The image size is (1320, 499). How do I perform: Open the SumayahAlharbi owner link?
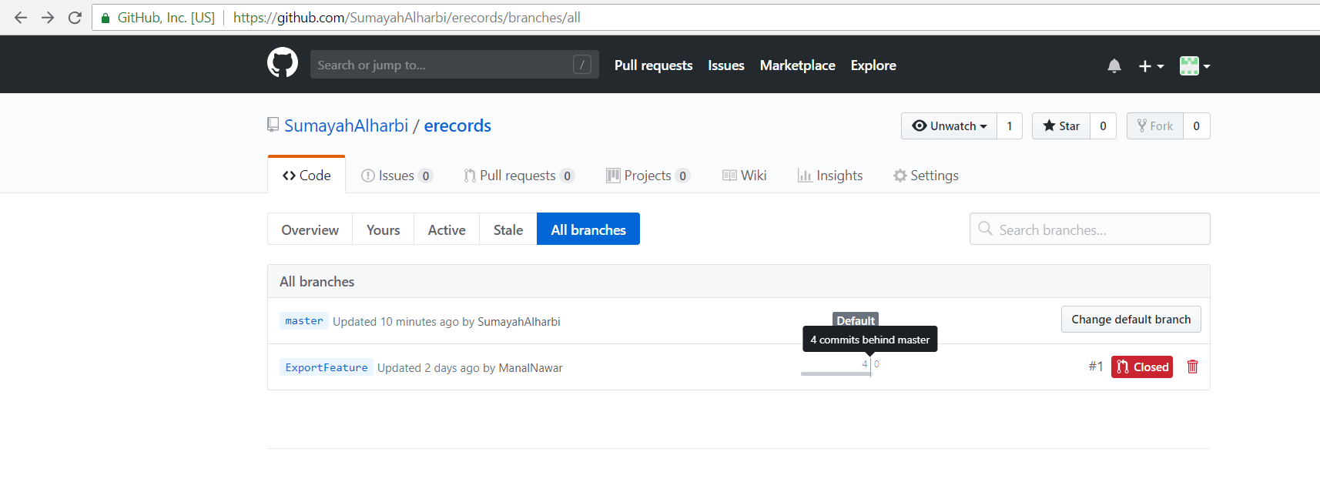click(346, 126)
